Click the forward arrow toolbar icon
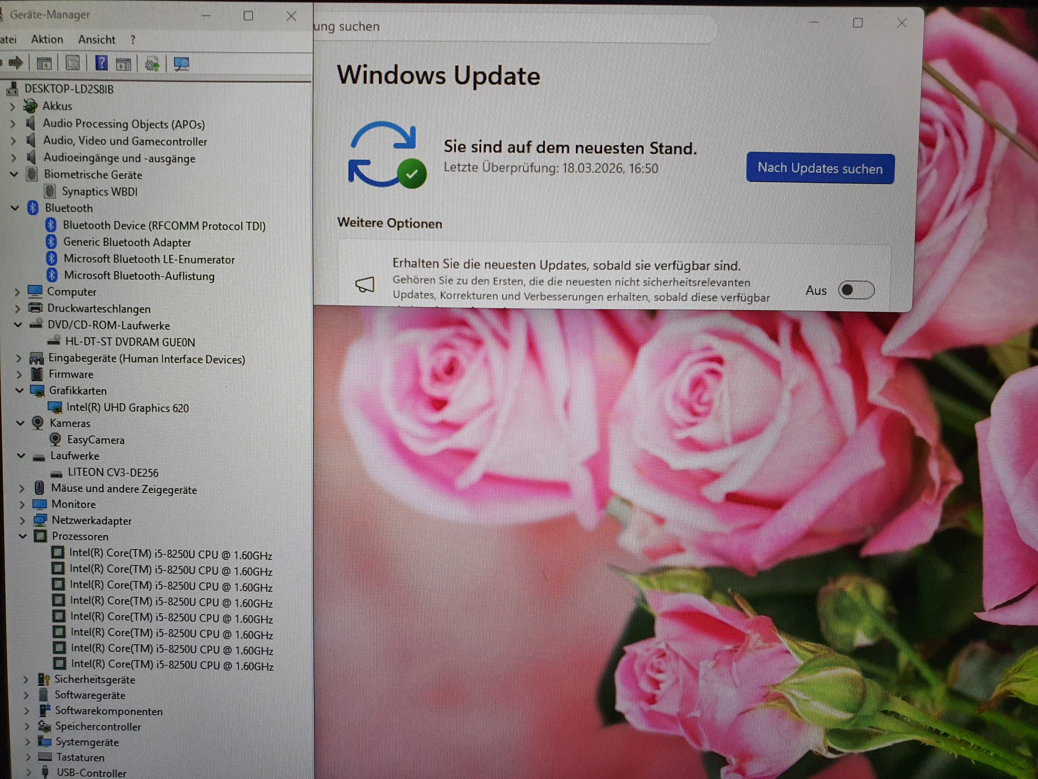This screenshot has width=1038, height=779. [x=17, y=63]
